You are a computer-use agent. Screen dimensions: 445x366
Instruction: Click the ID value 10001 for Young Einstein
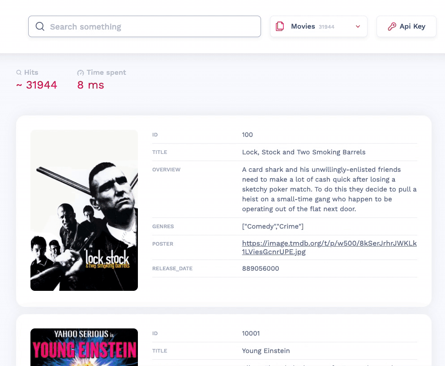(251, 333)
